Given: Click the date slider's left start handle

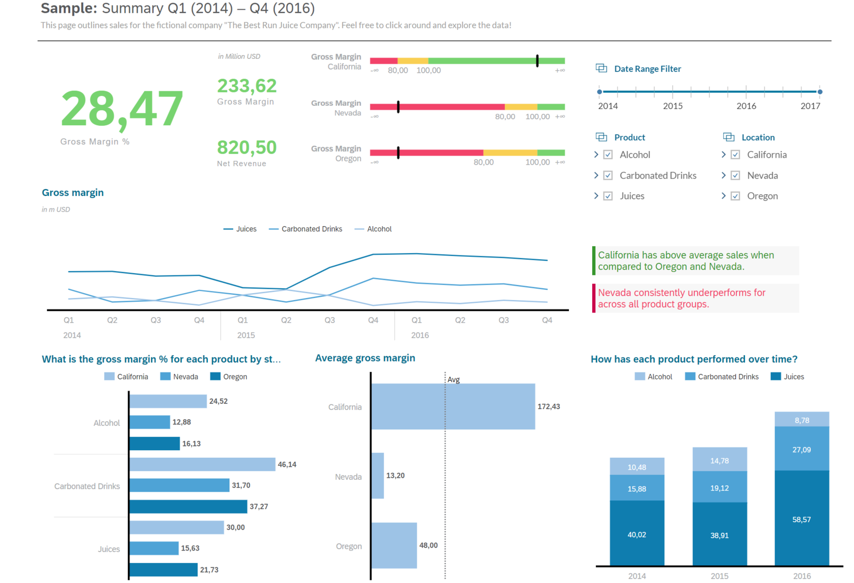Looking at the screenshot, I should tap(600, 92).
